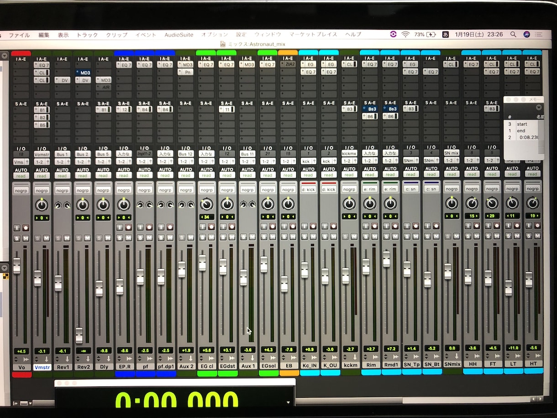
Task: Open the memory locations window dropdown arrow
Action: point(539,107)
